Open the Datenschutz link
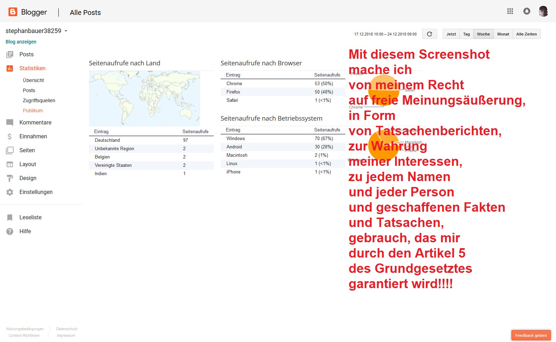 (67, 329)
